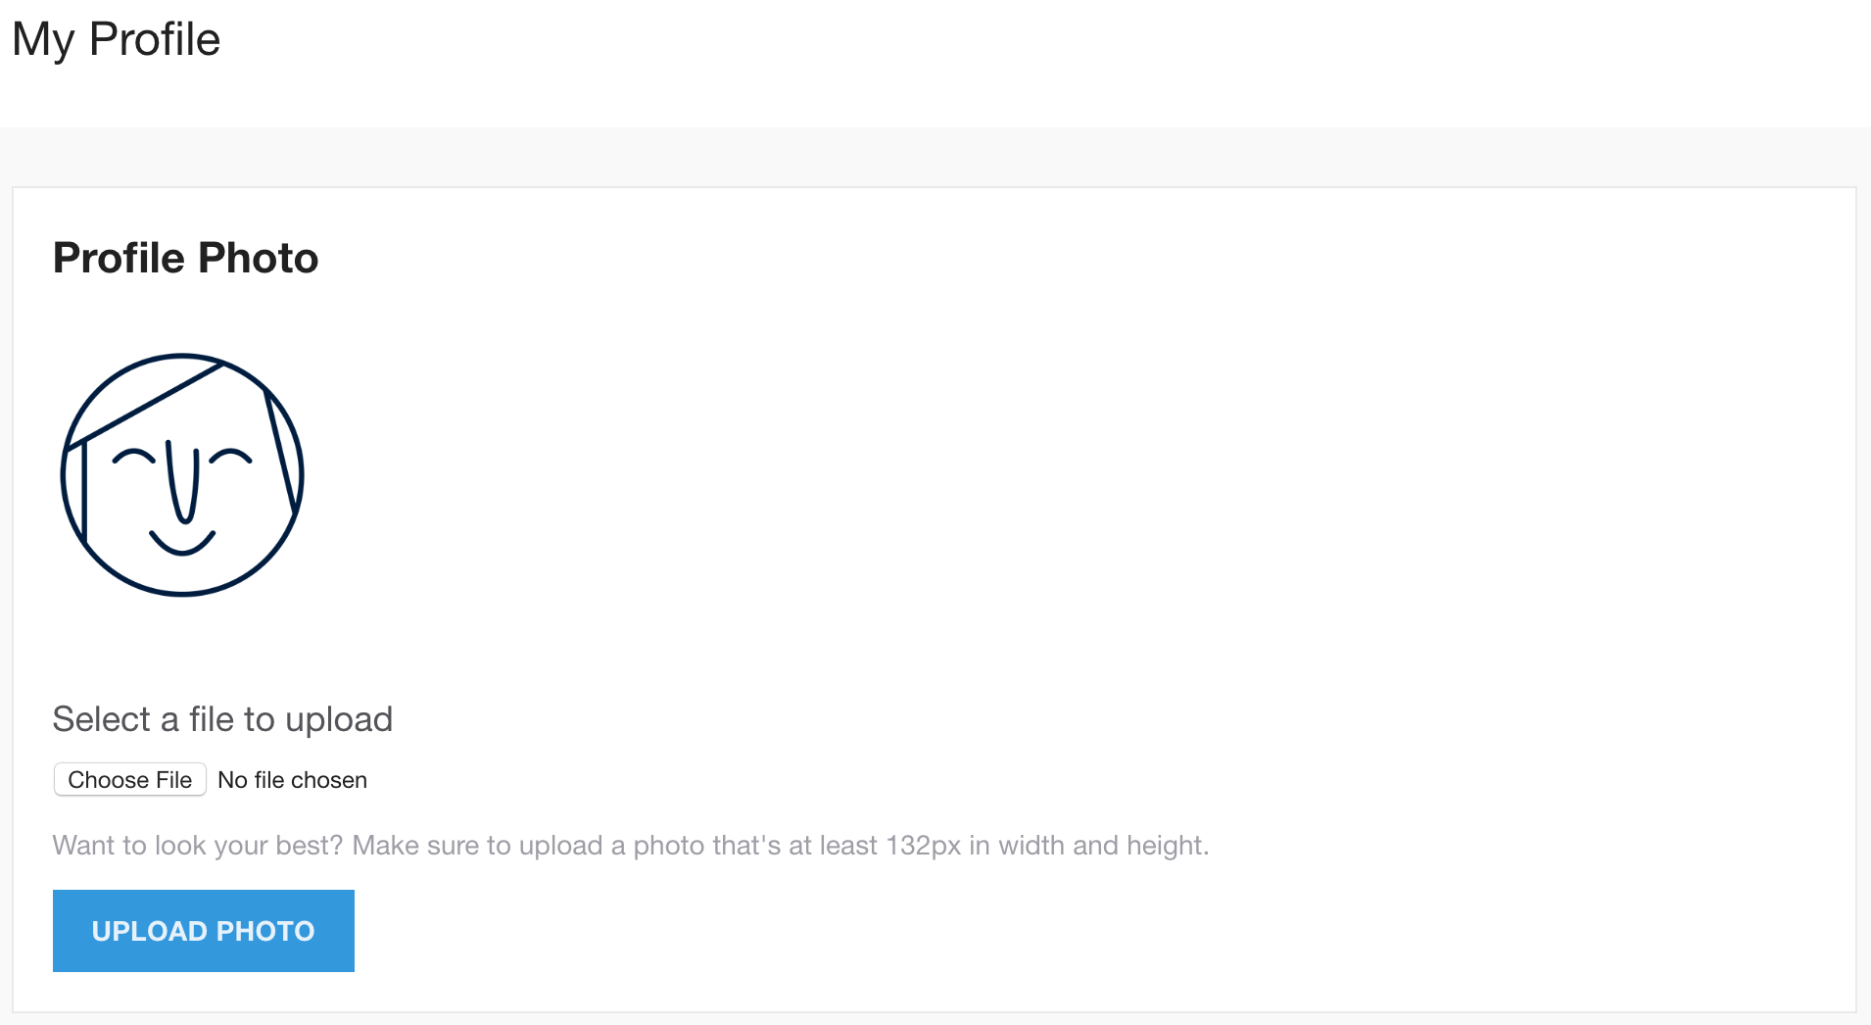Click the avatar's diagonal hair line
The image size is (1871, 1025).
click(x=147, y=404)
